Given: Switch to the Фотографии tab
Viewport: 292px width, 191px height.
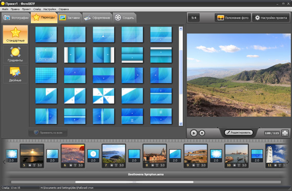Looking at the screenshot, I should pyautogui.click(x=16, y=18).
